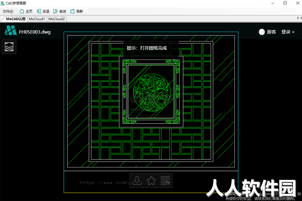The height and width of the screenshot is (201, 302).
Task: Switch to the MxCAD云图 tab
Action: (15, 19)
